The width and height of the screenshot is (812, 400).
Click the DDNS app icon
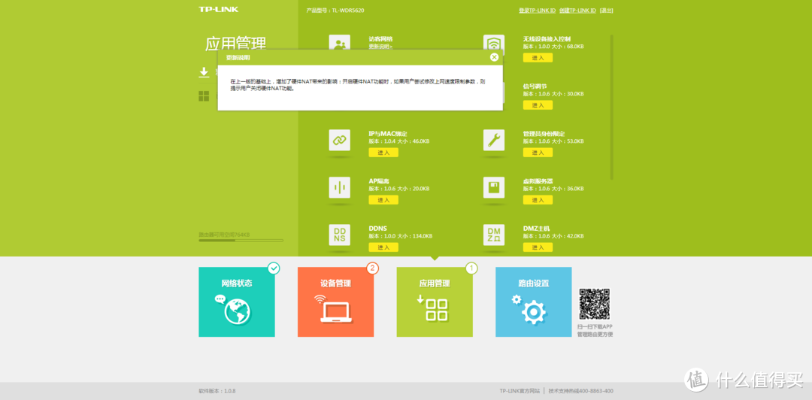point(339,235)
